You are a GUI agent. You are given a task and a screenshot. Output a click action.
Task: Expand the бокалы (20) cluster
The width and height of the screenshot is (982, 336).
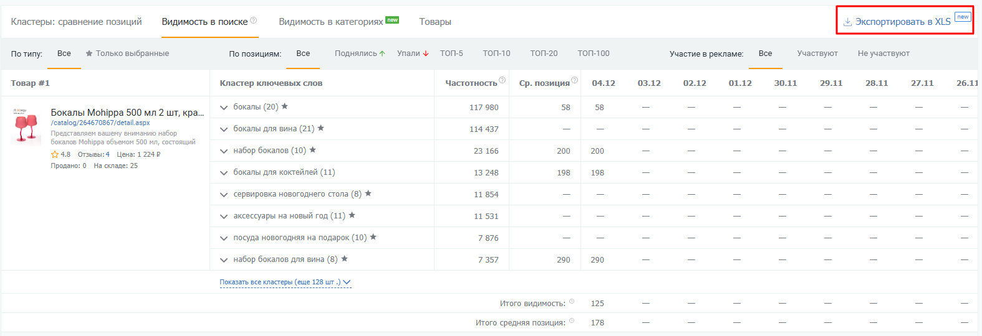(x=224, y=108)
